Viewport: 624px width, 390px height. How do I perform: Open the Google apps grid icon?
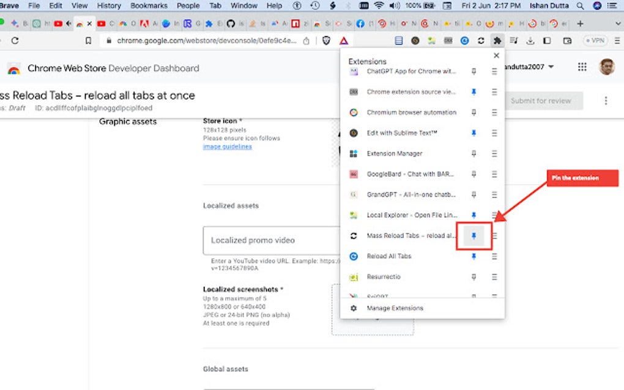pyautogui.click(x=582, y=67)
